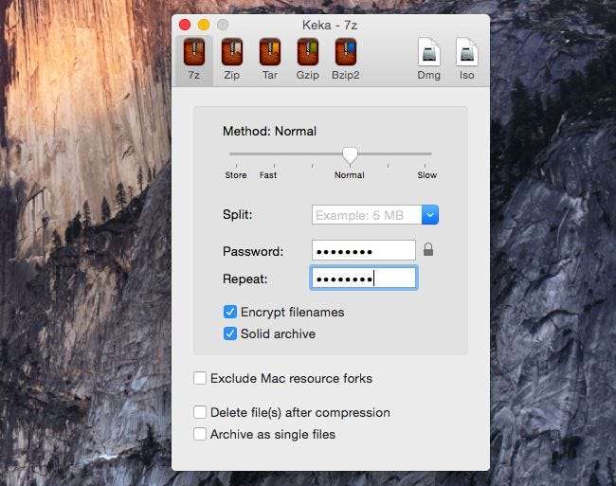
Task: Click the padlock icon beside Password
Action: (x=428, y=250)
